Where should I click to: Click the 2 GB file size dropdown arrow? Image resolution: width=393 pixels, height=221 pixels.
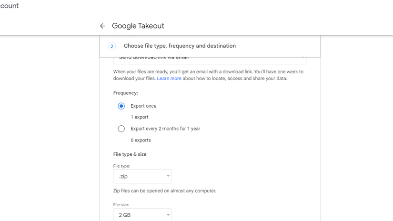click(x=168, y=215)
